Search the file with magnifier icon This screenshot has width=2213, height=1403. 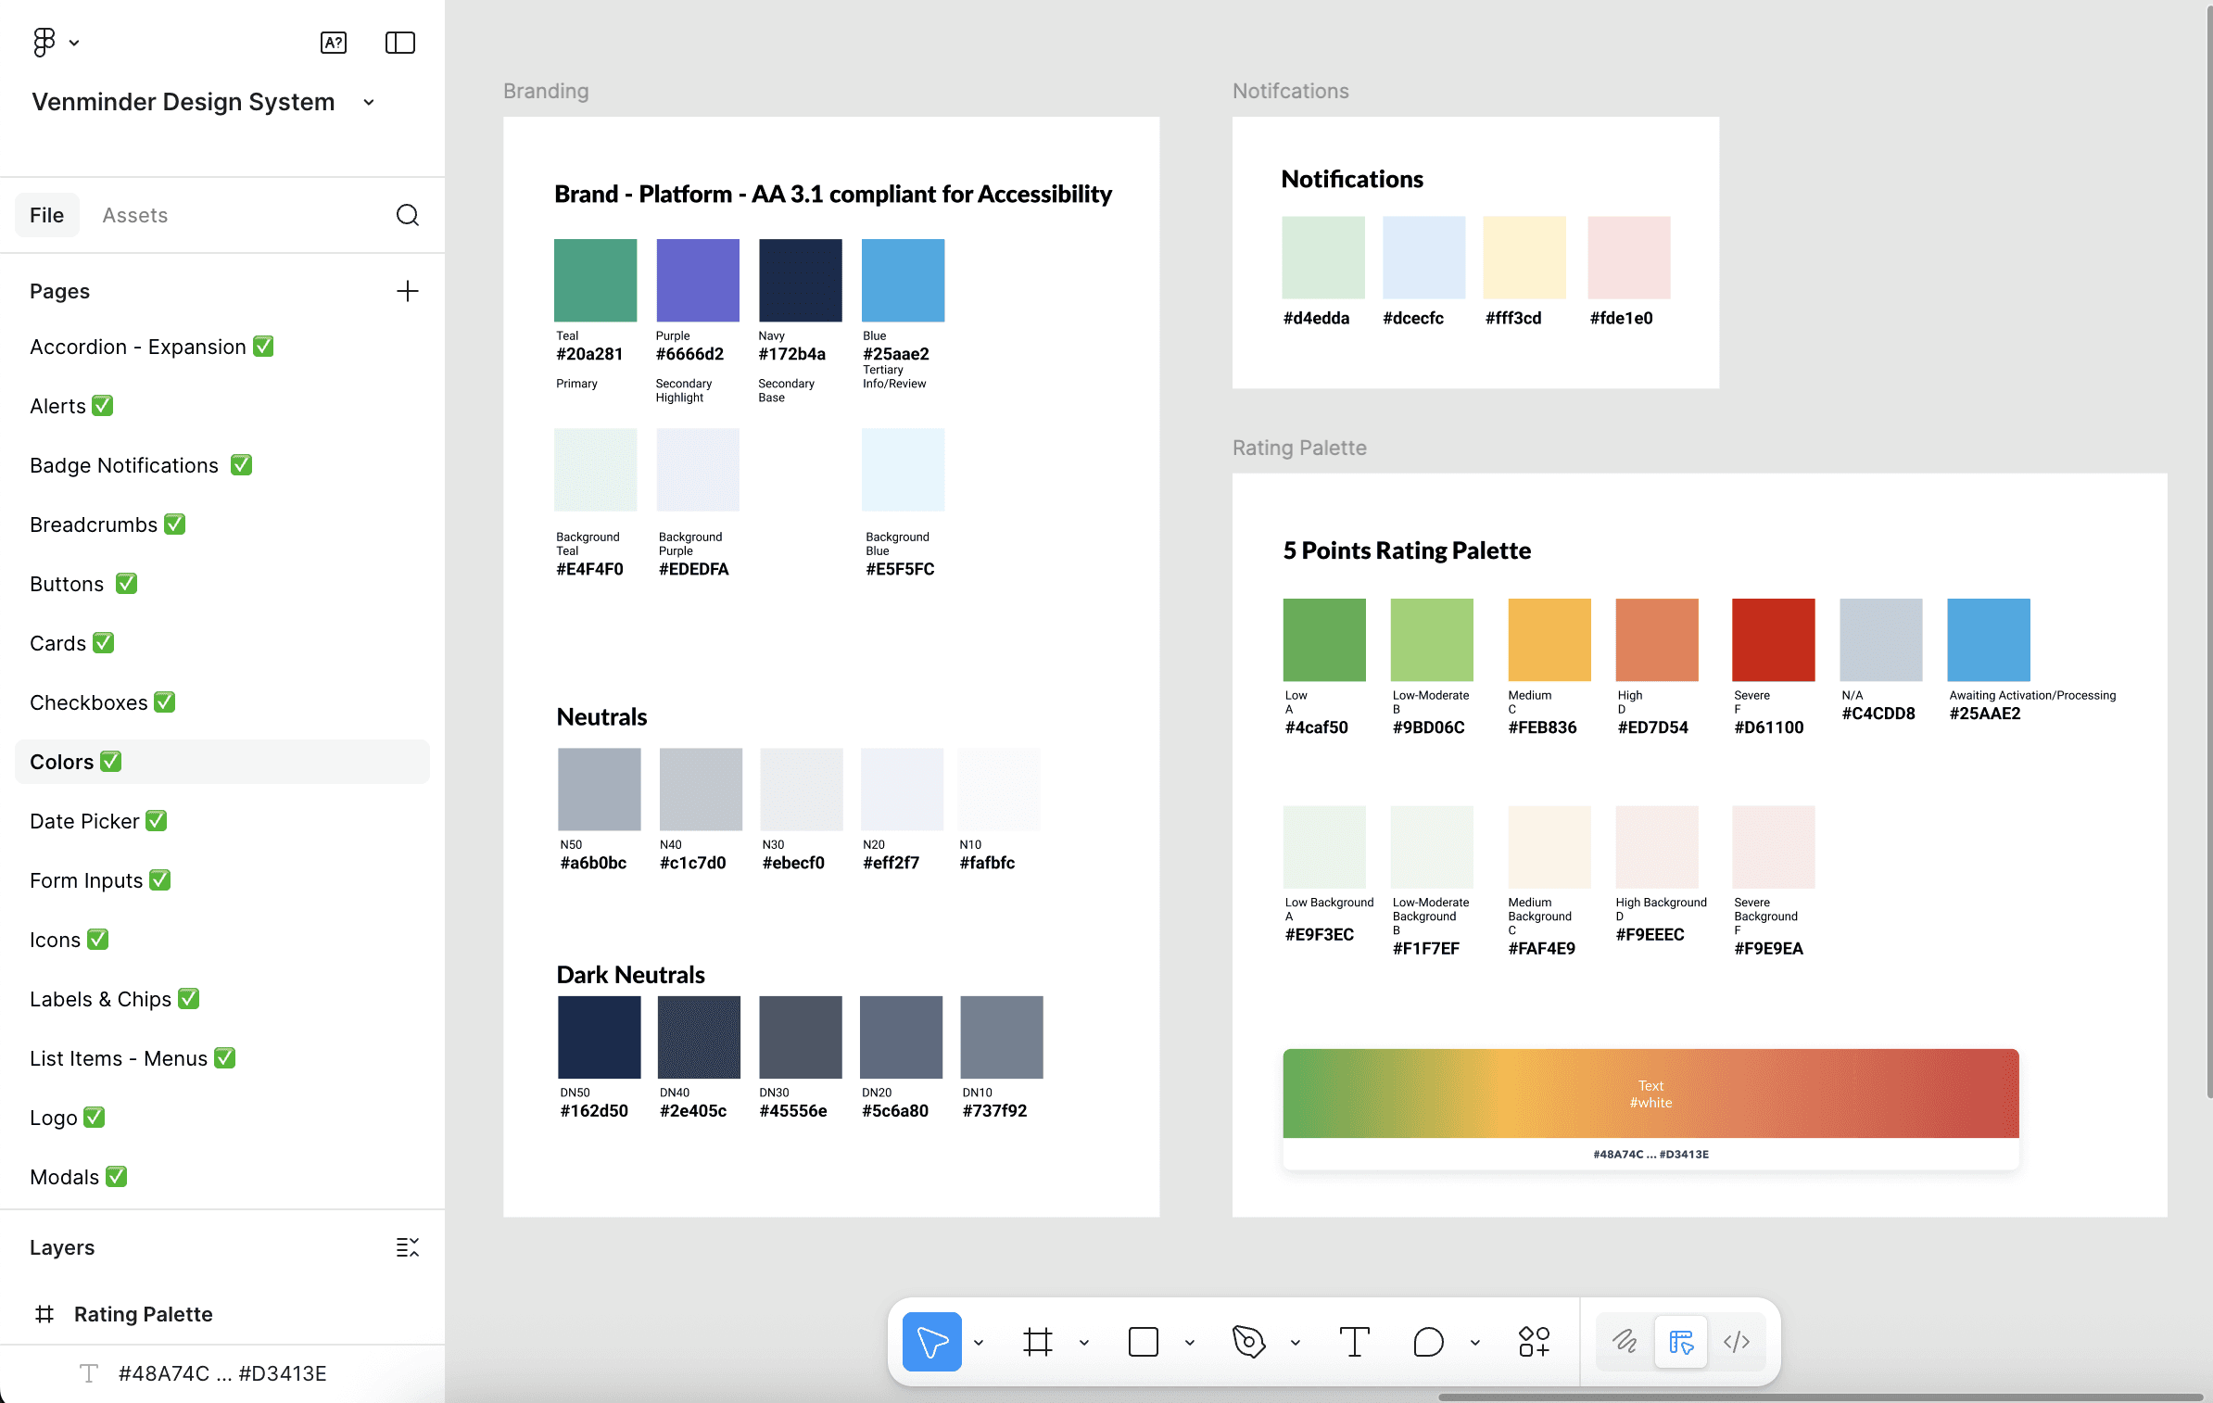(x=407, y=215)
